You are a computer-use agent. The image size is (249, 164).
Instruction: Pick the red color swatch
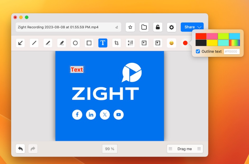click(x=201, y=36)
